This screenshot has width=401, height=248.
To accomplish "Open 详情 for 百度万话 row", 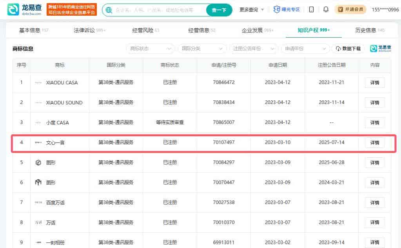I will coord(375,202).
